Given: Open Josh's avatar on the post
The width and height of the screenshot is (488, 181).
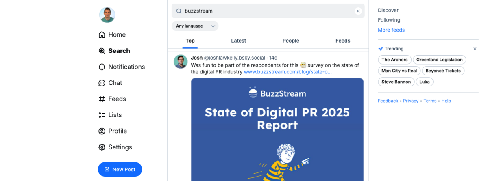Looking at the screenshot, I should tap(181, 62).
